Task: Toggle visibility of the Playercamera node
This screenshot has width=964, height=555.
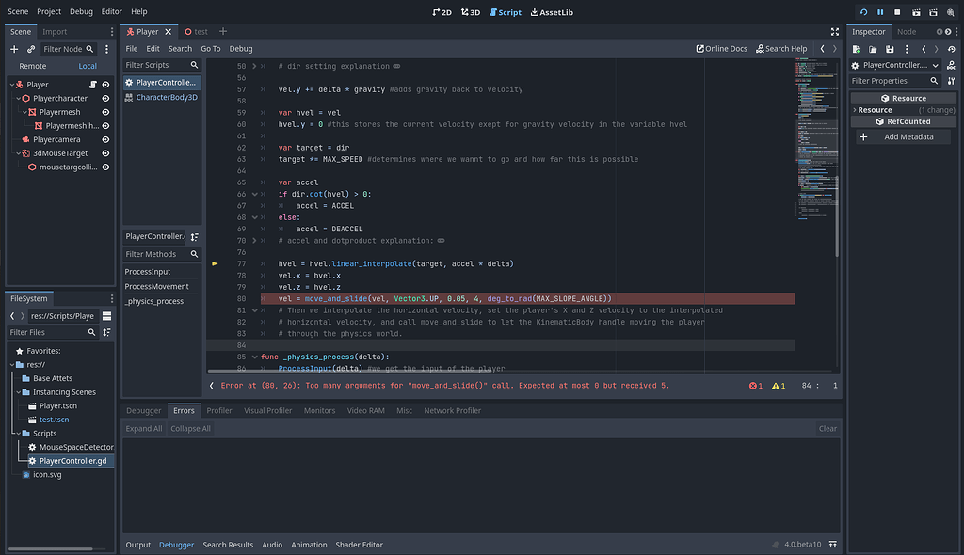Action: click(104, 138)
